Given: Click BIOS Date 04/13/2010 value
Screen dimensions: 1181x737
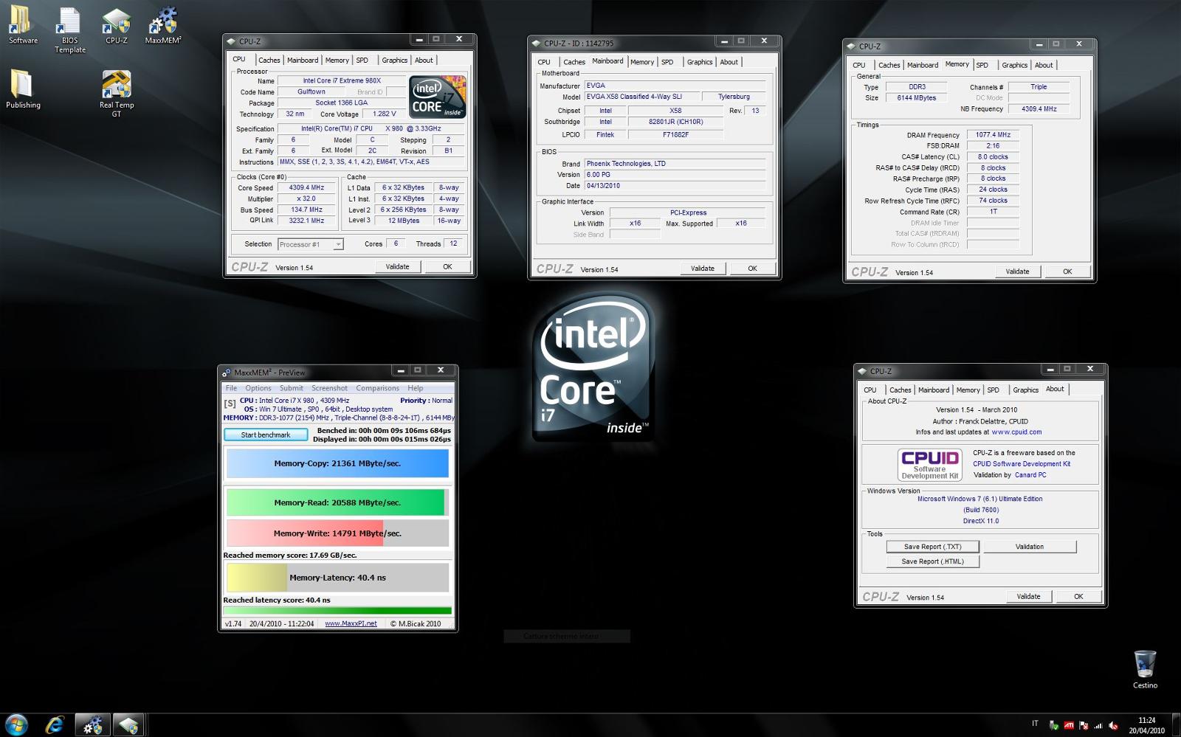Looking at the screenshot, I should point(675,186).
